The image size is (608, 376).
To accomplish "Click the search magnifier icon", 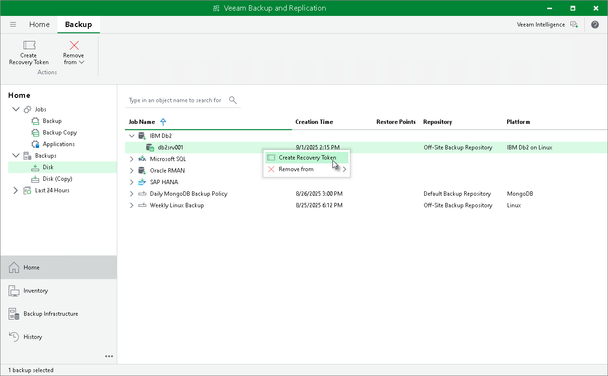I will 233,100.
